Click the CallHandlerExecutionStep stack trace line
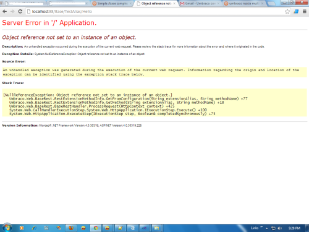 [x=108, y=110]
